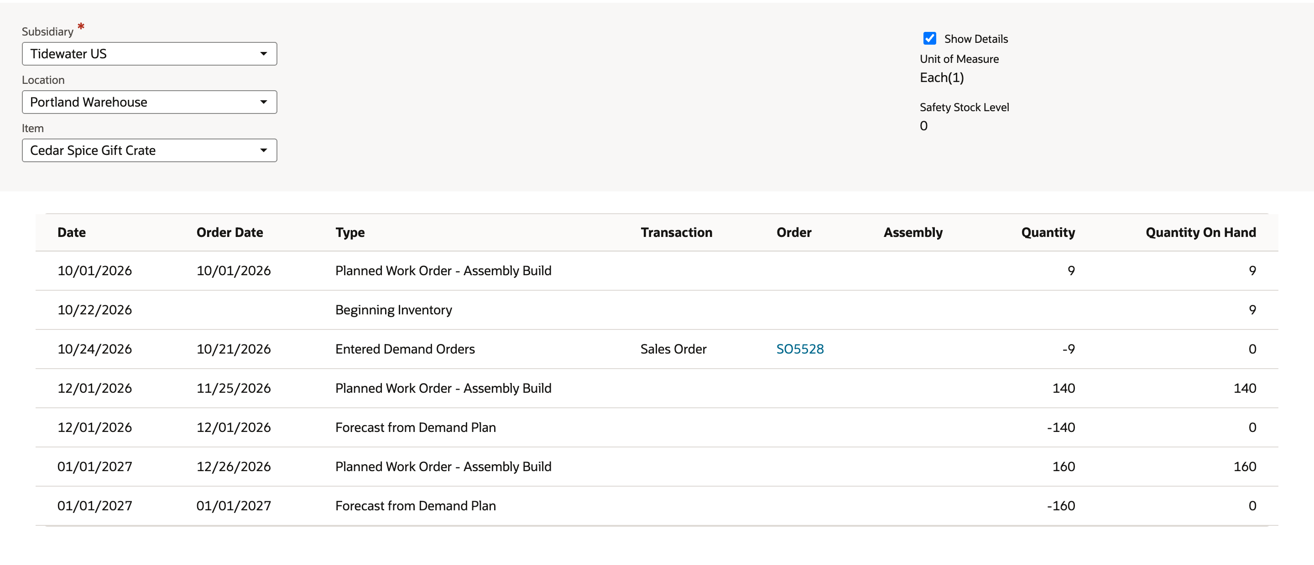Select date cell 10/22/2026
Image resolution: width=1314 pixels, height=565 pixels.
pyautogui.click(x=94, y=310)
